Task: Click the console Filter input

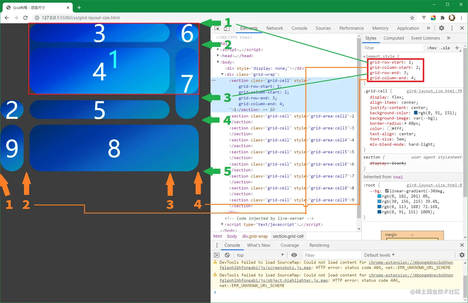Action: [331, 255]
